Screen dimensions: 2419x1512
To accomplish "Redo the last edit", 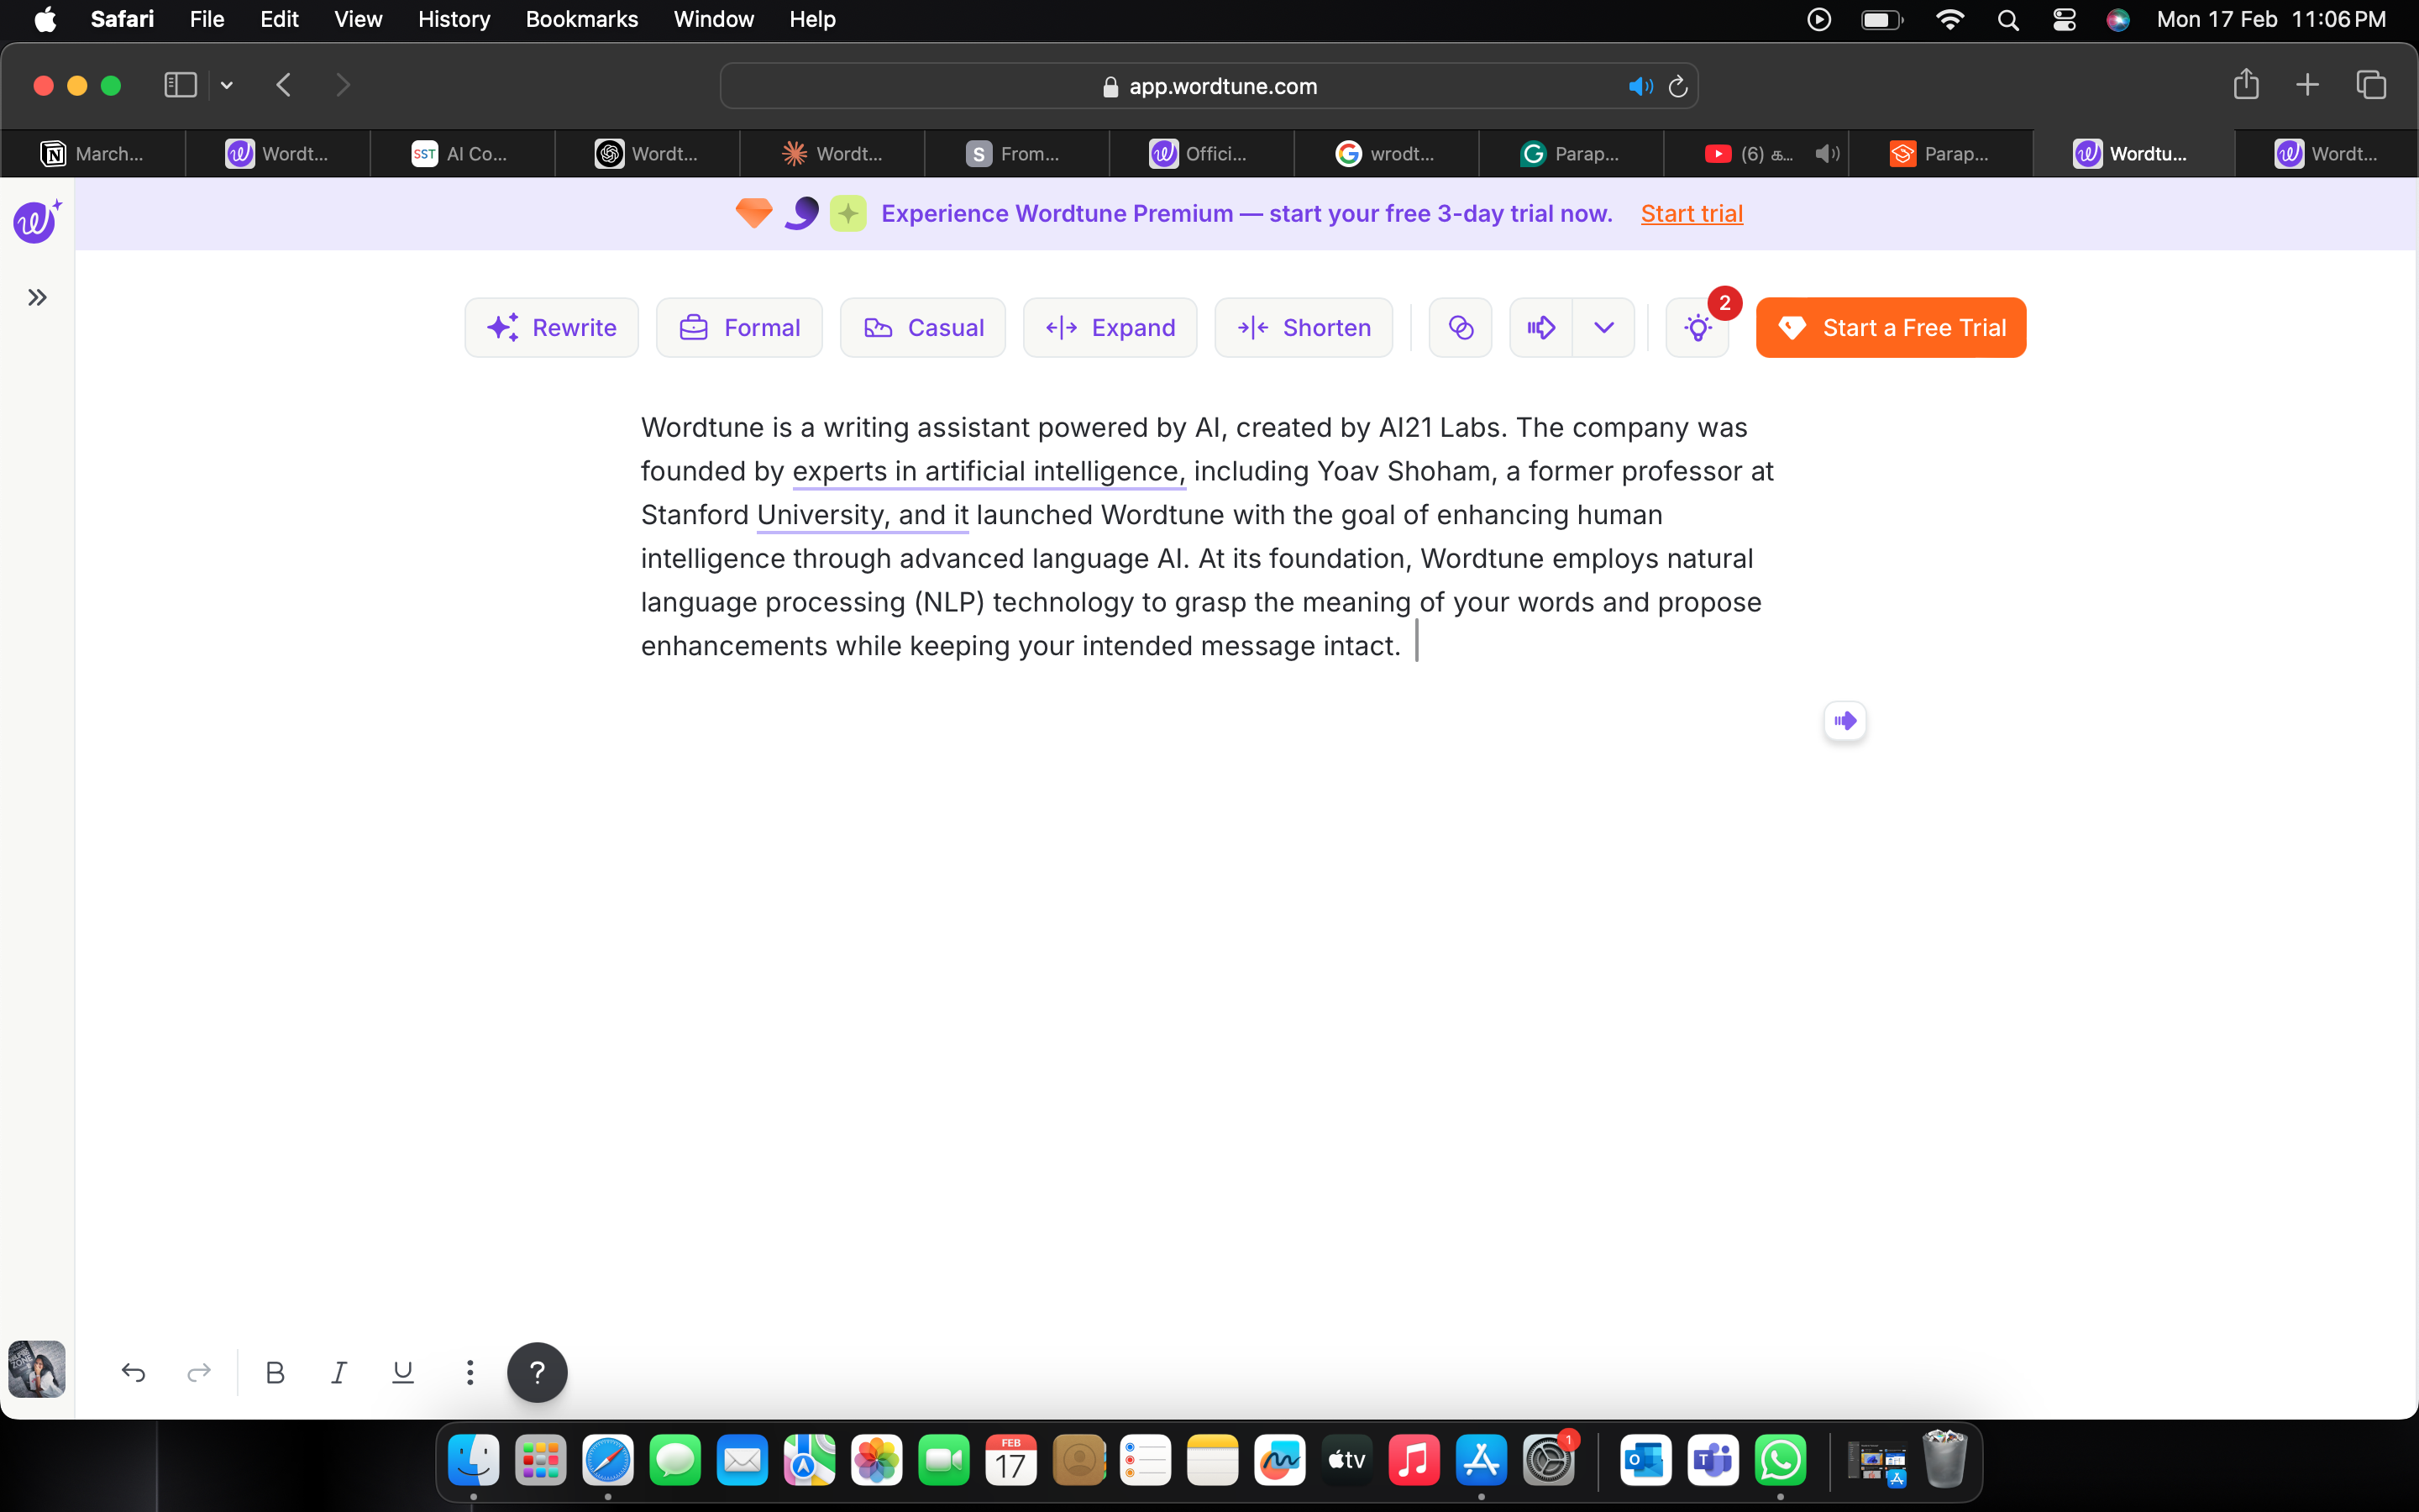I will pyautogui.click(x=199, y=1372).
